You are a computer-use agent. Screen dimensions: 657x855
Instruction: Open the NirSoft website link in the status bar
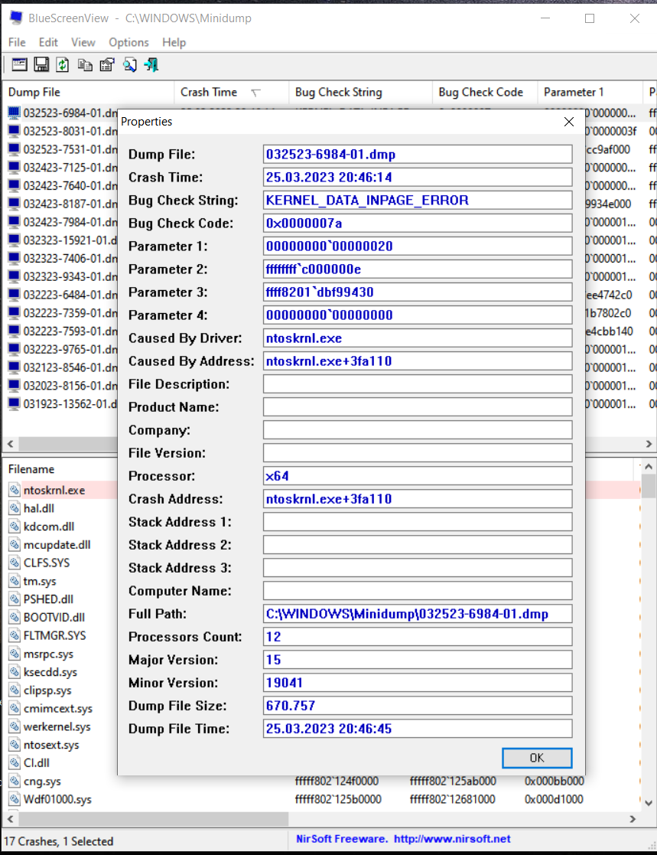(452, 839)
